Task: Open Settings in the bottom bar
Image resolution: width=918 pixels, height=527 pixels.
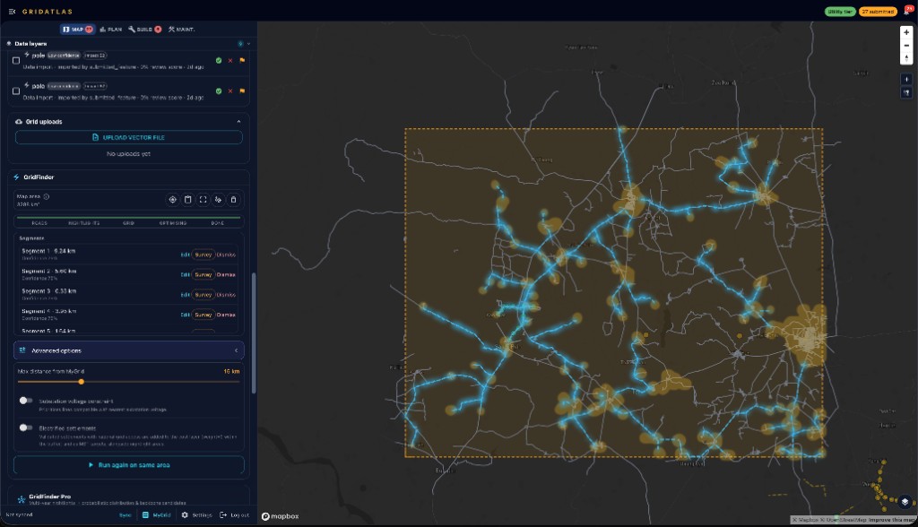Action: [x=196, y=515]
